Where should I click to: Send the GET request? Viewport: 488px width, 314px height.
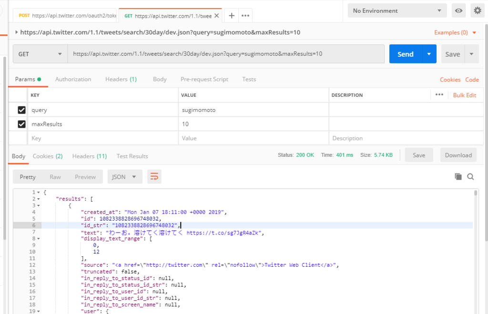406,54
